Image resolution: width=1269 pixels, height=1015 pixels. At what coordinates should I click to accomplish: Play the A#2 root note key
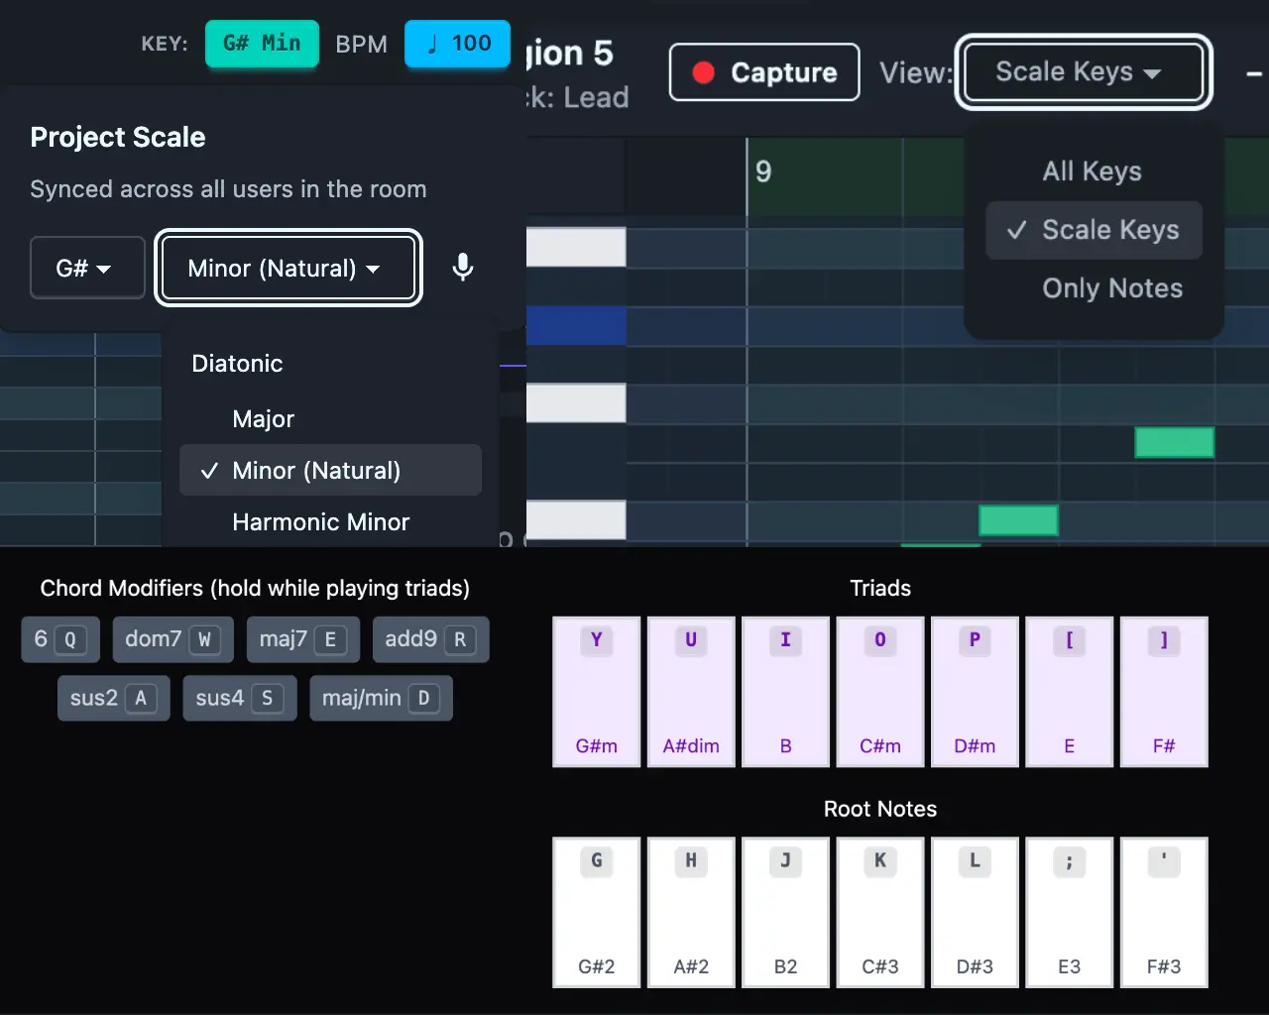(691, 913)
